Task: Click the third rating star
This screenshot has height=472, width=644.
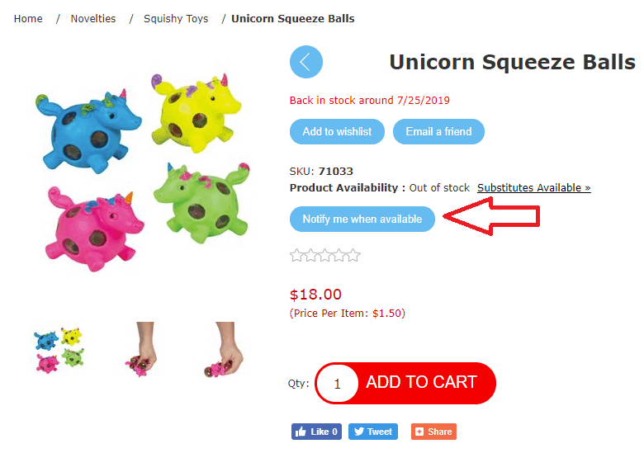Action: tap(325, 256)
